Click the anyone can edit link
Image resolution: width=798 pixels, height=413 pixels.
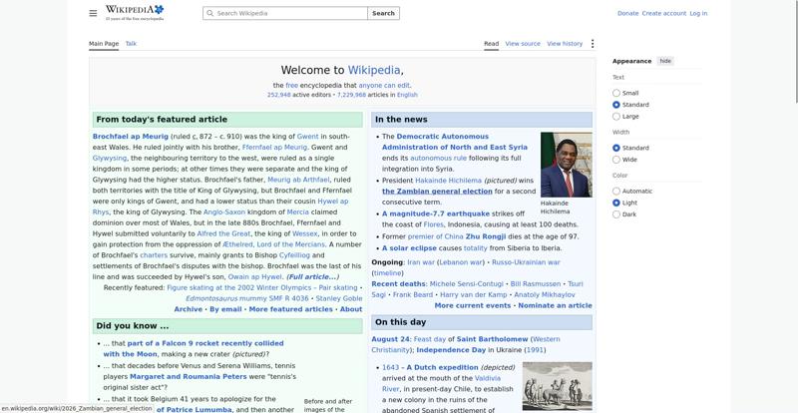384,86
